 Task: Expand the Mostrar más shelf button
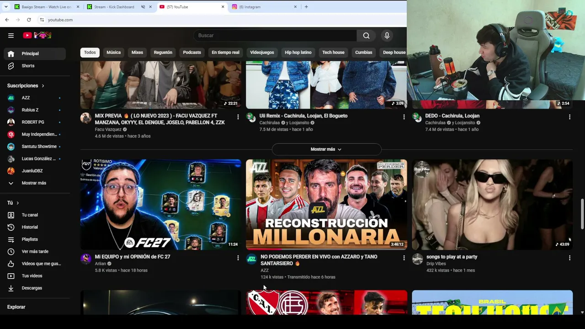[x=326, y=149]
